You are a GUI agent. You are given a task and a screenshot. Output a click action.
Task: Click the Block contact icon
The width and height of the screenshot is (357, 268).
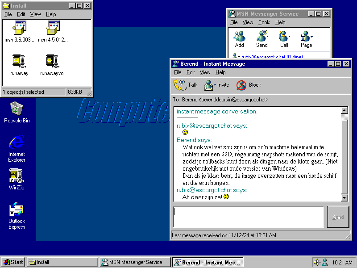[x=241, y=85]
